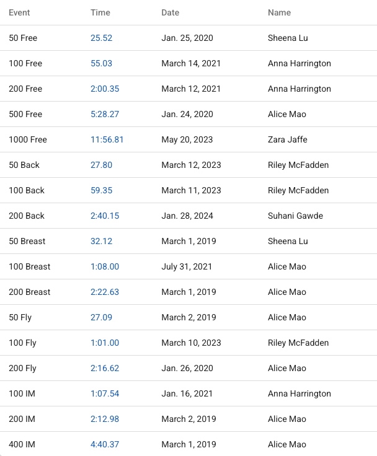Image resolution: width=377 pixels, height=456 pixels.
Task: Click the 100 Breast time 1:08.00
Action: (x=105, y=266)
